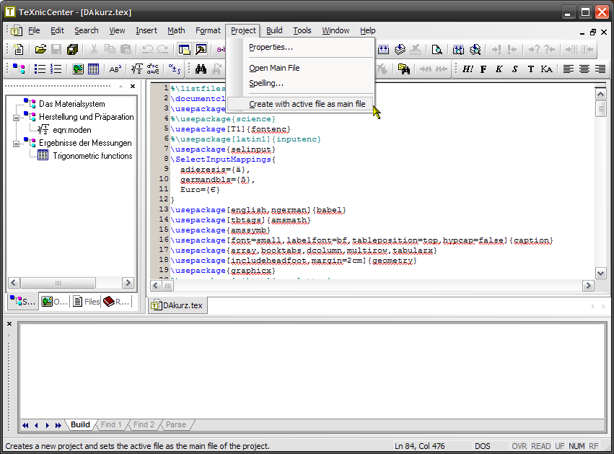614x454 pixels.
Task: Insert a table using the grid icon
Action: coord(94,69)
